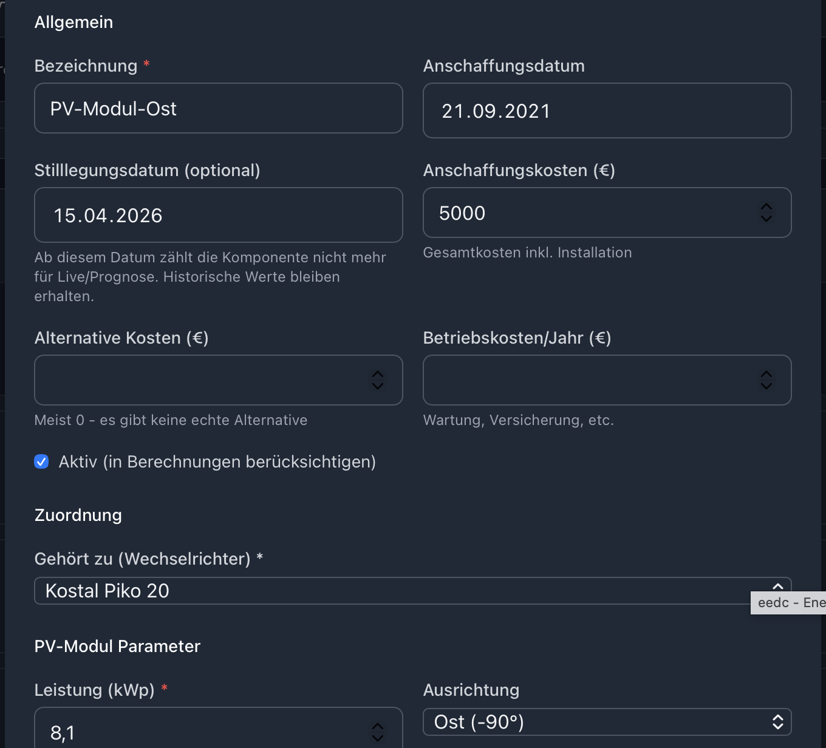826x748 pixels.
Task: Click Alternative Kosten spinner up arrow
Action: click(378, 375)
